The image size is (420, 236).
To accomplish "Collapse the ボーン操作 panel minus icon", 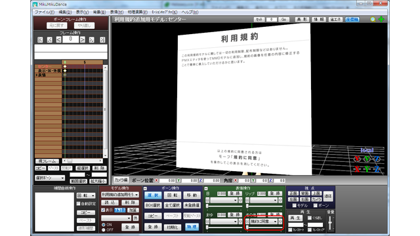I will 145,189.
